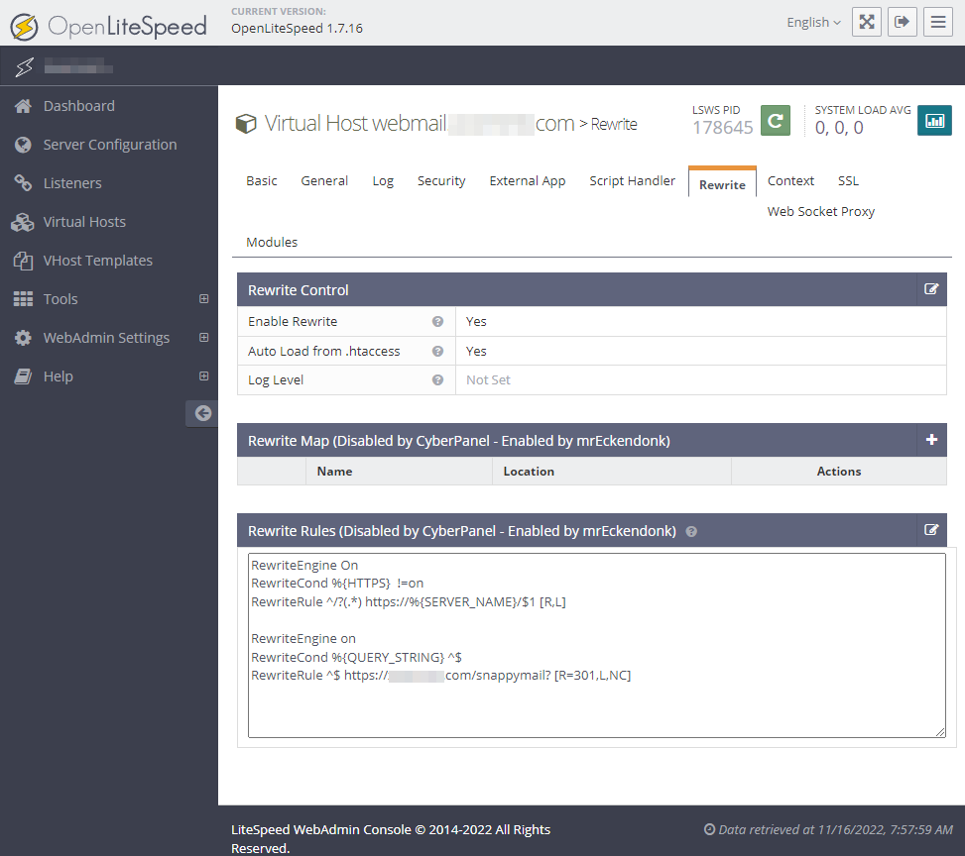Open the system load graph view
This screenshot has width=965, height=856.
pyautogui.click(x=933, y=120)
